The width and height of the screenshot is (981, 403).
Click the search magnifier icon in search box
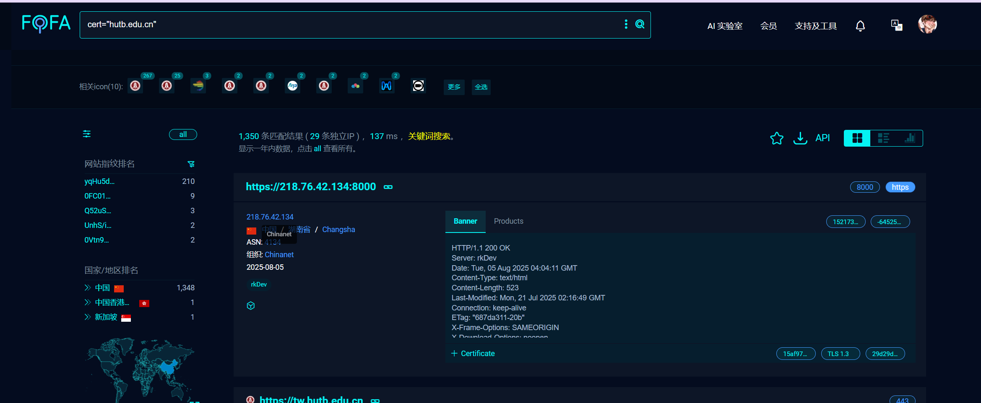point(640,24)
